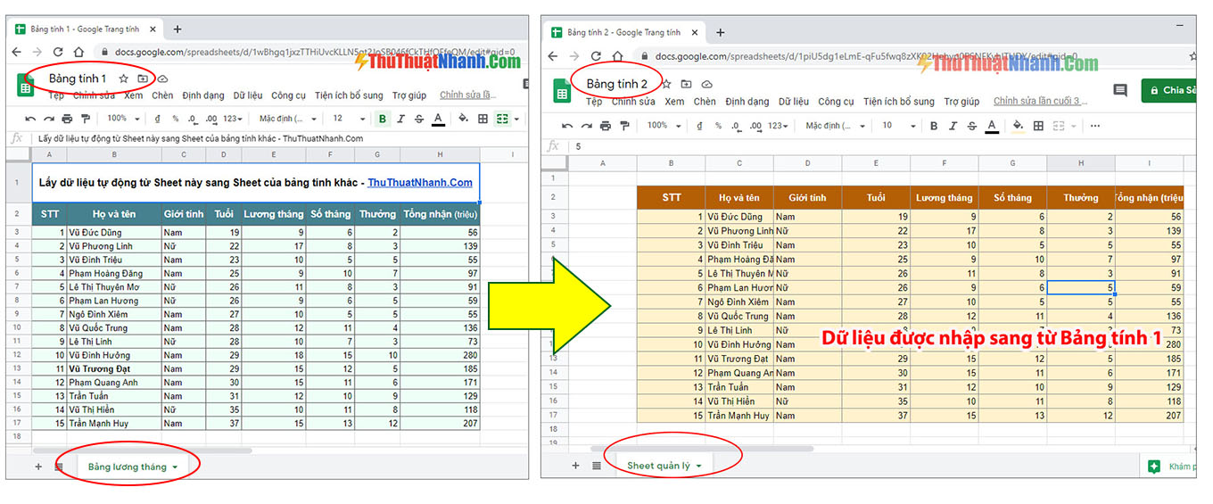
Task: Open fill color picker in Bảng tính 2
Action: coord(1019,126)
